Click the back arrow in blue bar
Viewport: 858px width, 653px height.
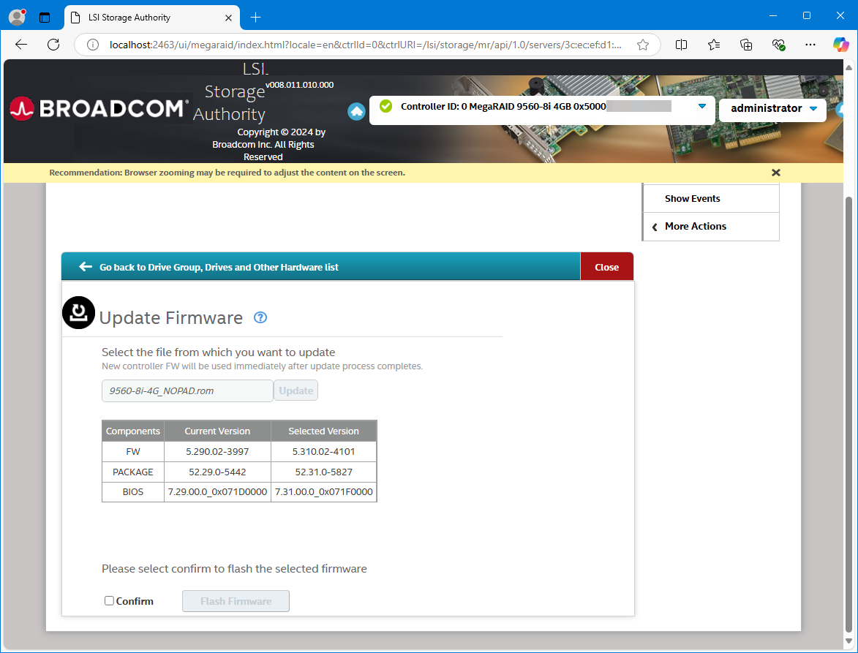(x=86, y=267)
